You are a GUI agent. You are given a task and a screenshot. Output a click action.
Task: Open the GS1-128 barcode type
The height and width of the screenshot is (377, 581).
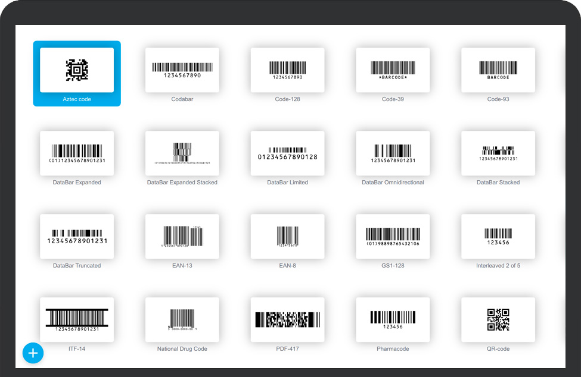(393, 237)
